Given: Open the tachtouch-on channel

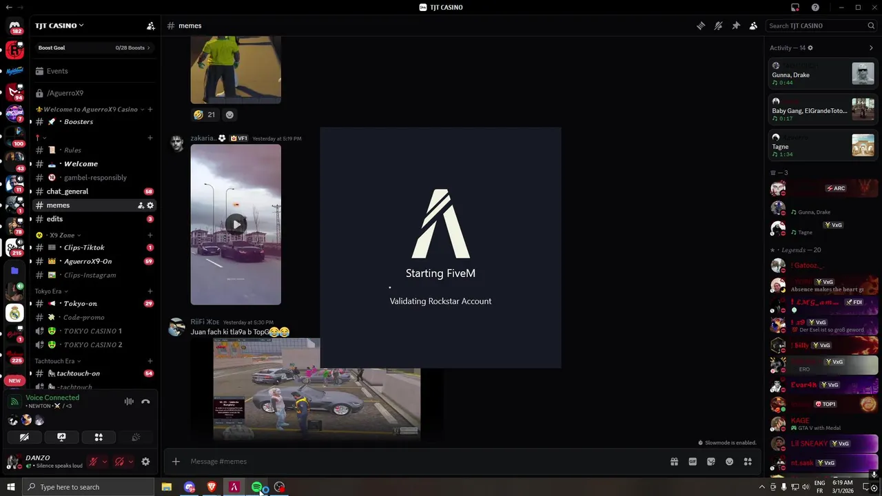Looking at the screenshot, I should (x=94, y=373).
